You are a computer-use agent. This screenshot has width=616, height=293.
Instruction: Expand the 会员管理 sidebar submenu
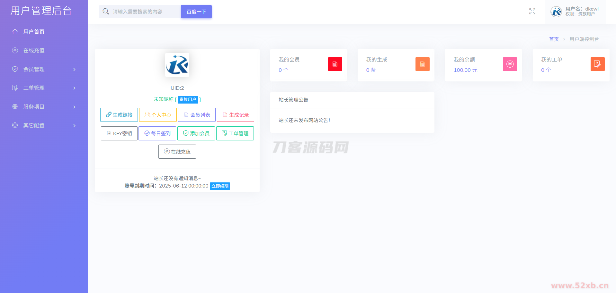[44, 69]
